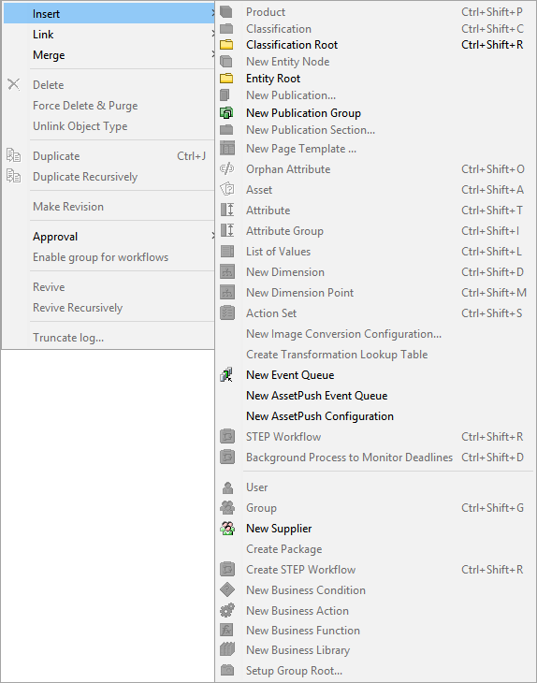537x683 pixels.
Task: Click the New Business Condition diamond icon
Action: 227,589
